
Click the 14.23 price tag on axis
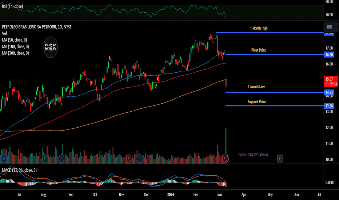[329, 93]
